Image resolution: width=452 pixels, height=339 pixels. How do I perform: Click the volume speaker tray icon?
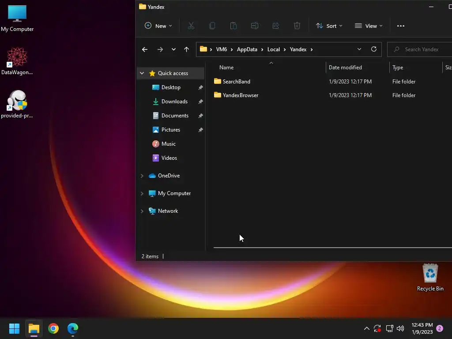[400, 328]
